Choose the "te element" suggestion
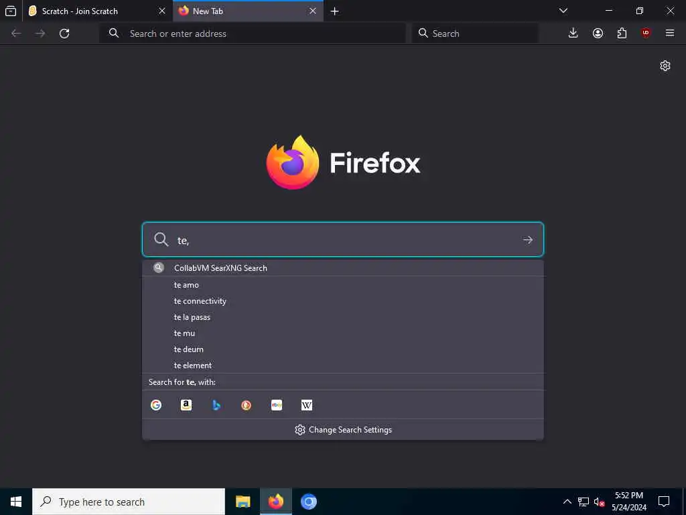 coord(343,365)
